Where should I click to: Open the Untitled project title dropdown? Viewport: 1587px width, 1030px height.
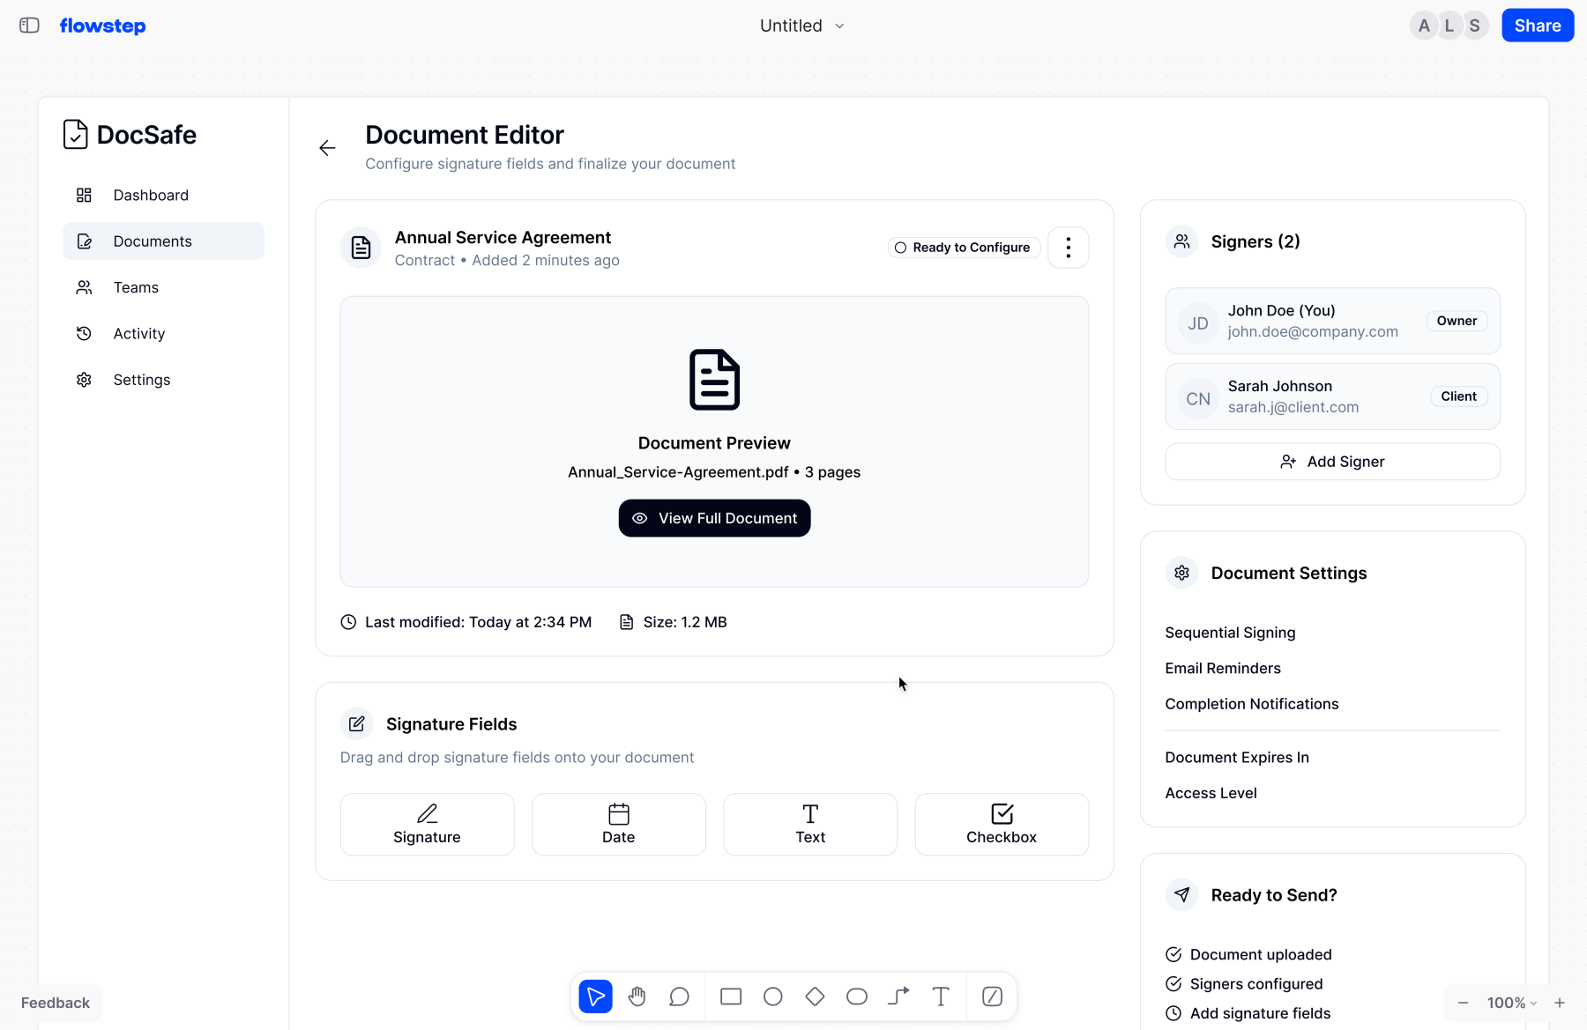(801, 26)
